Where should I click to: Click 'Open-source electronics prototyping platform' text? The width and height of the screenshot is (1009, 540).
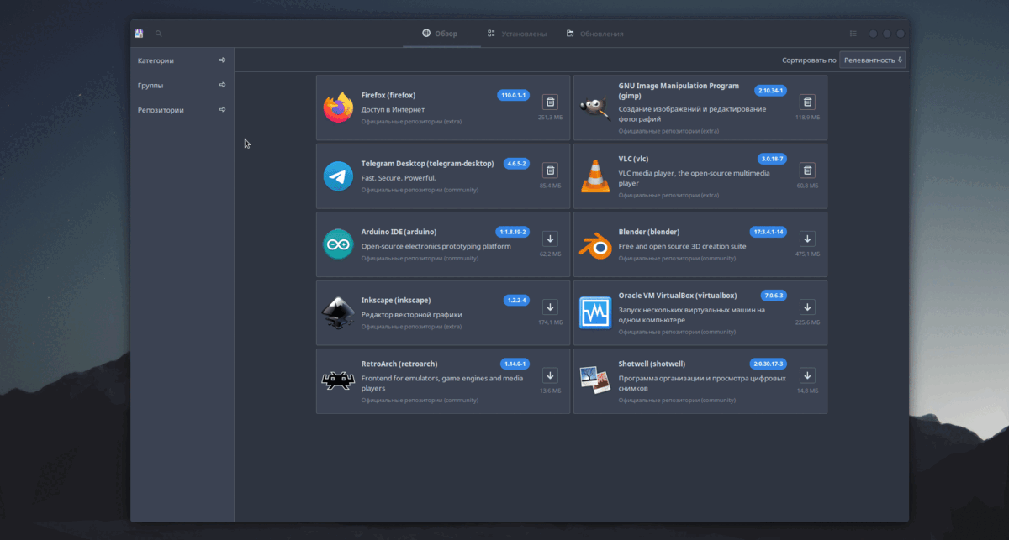coord(436,246)
